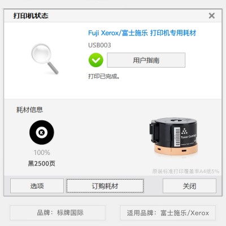Click the 打印机状态 dialog title
The height and width of the screenshot is (226, 226).
pos(31,16)
